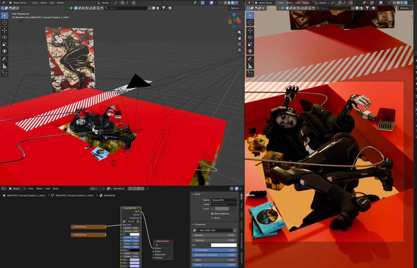The image size is (417, 268).
Task: Toggle camera view gizmo in left viewport
Action: (x=239, y=44)
